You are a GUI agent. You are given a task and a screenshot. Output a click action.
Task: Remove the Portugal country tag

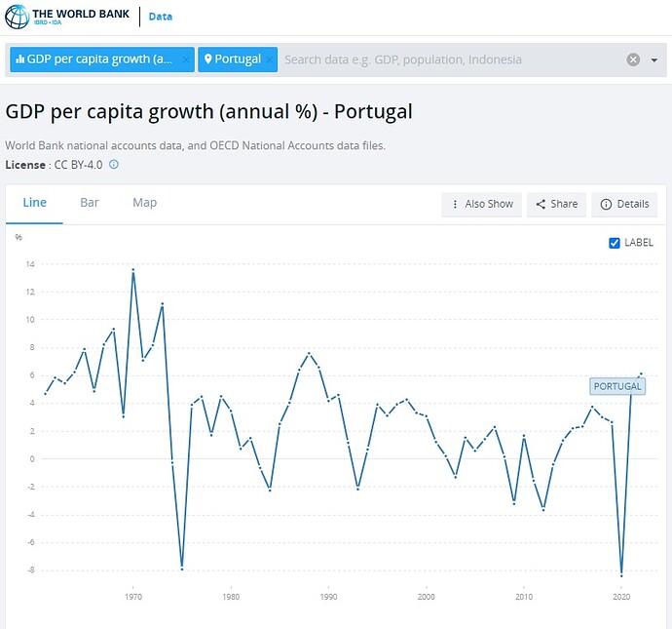[x=269, y=59]
